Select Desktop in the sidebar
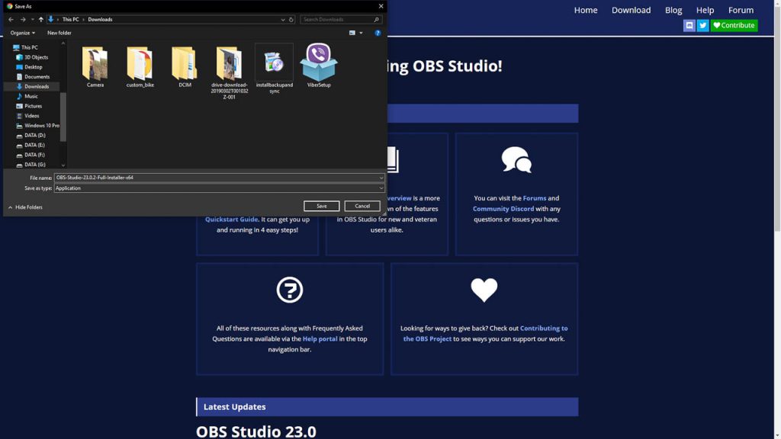The width and height of the screenshot is (781, 439). pos(30,67)
